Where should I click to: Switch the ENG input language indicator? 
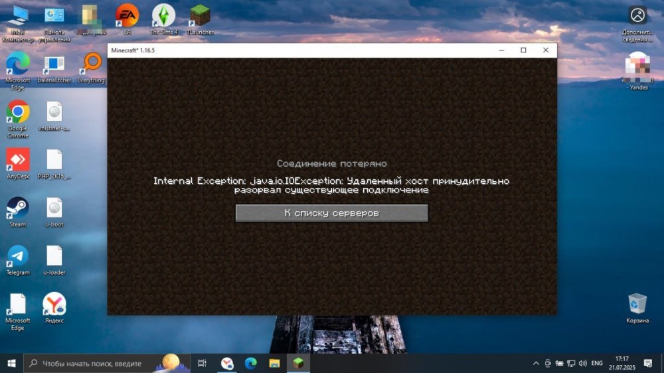tap(597, 363)
